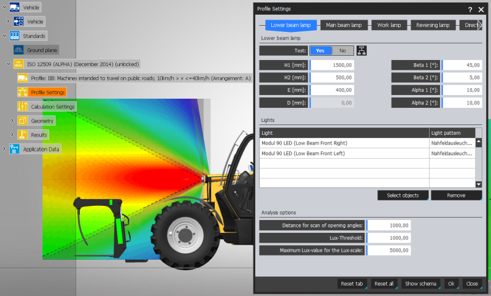Click the Calculation Settings sliders icon

coord(23,106)
